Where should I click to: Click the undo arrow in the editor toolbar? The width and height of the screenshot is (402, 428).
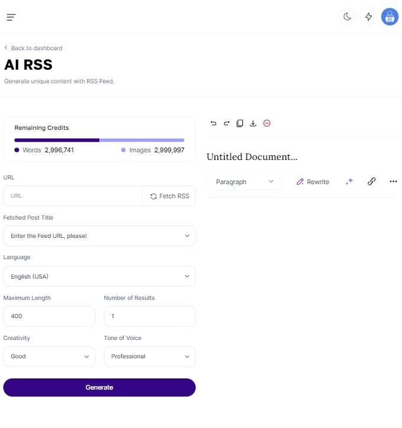pos(213,123)
